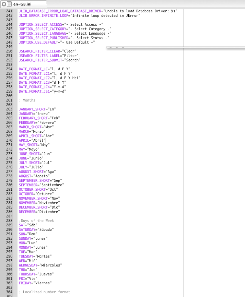Click line JOPTION_SELECT_LANGUAGE
245x297 pixels.
point(65,33)
